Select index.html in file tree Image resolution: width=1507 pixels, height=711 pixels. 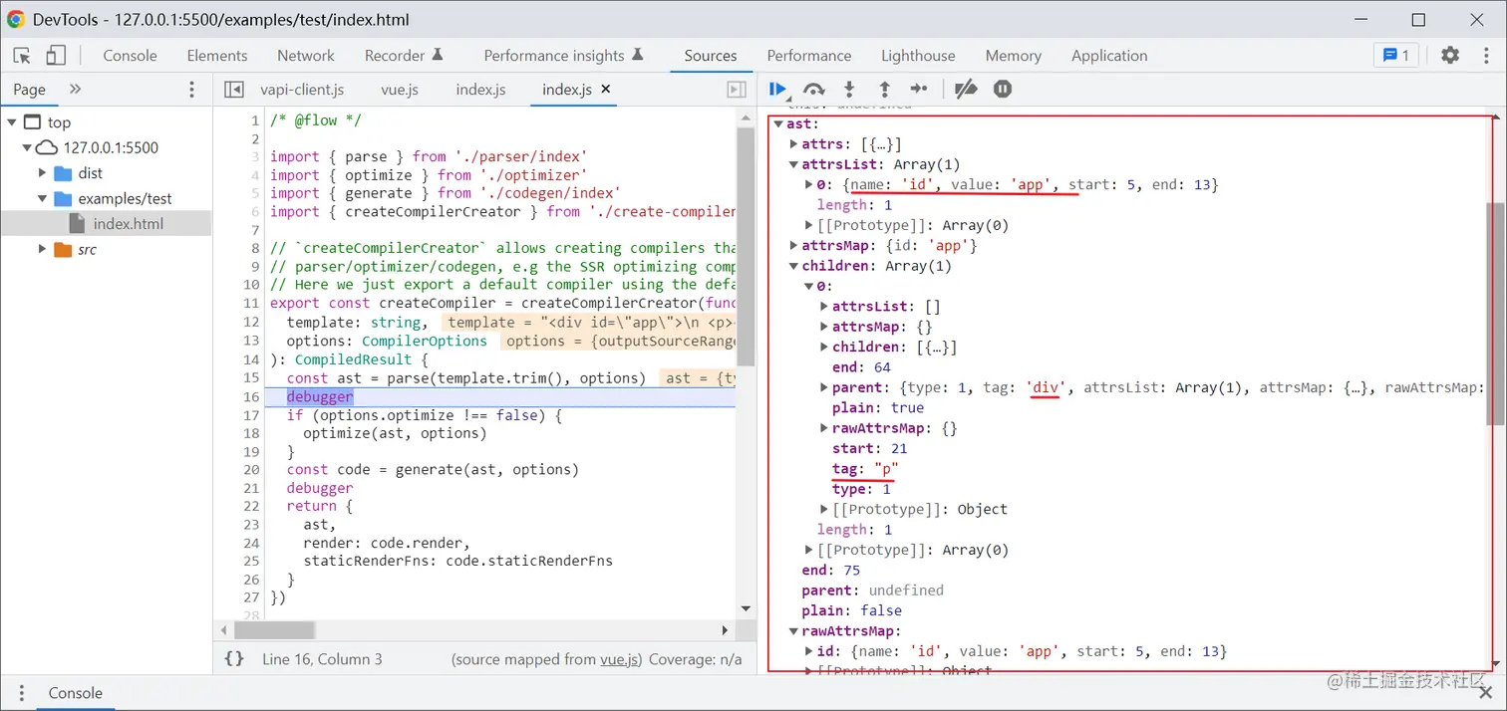coord(128,224)
